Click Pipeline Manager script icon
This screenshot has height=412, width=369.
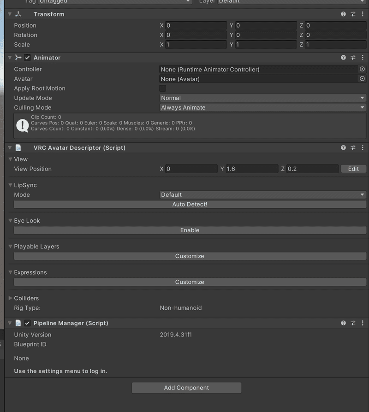click(x=18, y=323)
